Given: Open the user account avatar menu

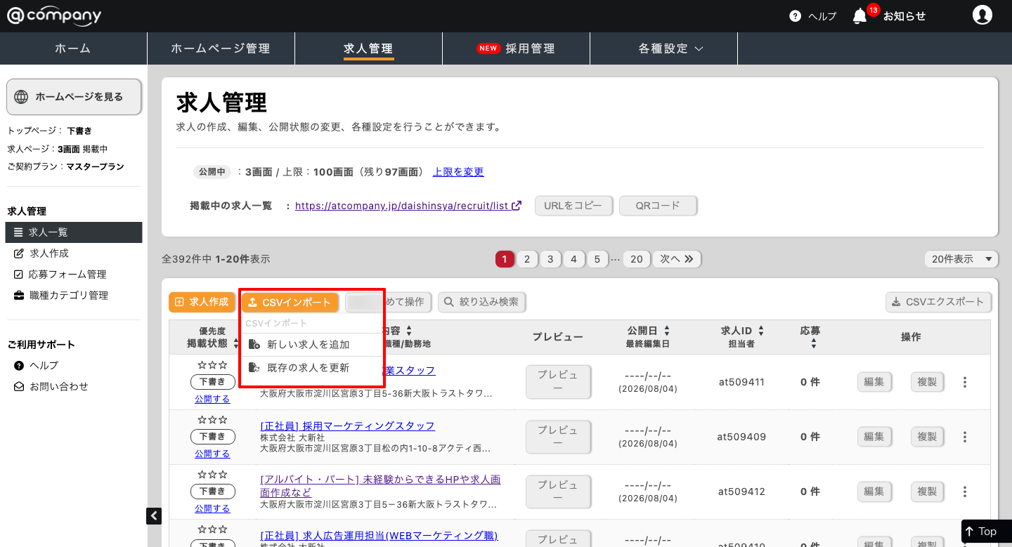Looking at the screenshot, I should [982, 15].
